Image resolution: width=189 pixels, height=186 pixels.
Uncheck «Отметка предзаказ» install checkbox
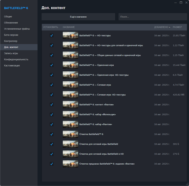[52, 164]
